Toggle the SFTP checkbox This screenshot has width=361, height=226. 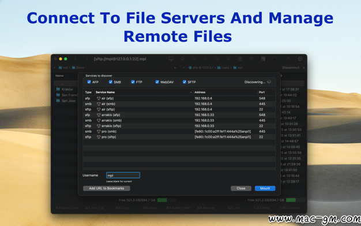pyautogui.click(x=185, y=82)
